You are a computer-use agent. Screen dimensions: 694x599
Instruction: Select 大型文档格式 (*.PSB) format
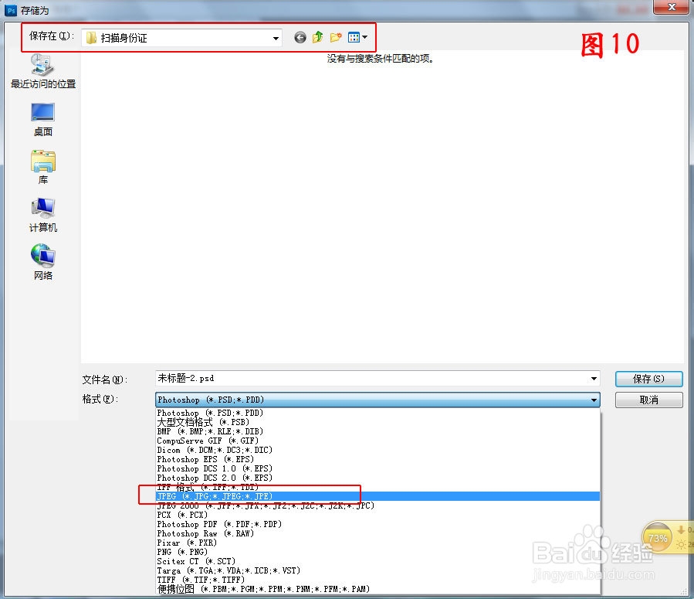378,422
